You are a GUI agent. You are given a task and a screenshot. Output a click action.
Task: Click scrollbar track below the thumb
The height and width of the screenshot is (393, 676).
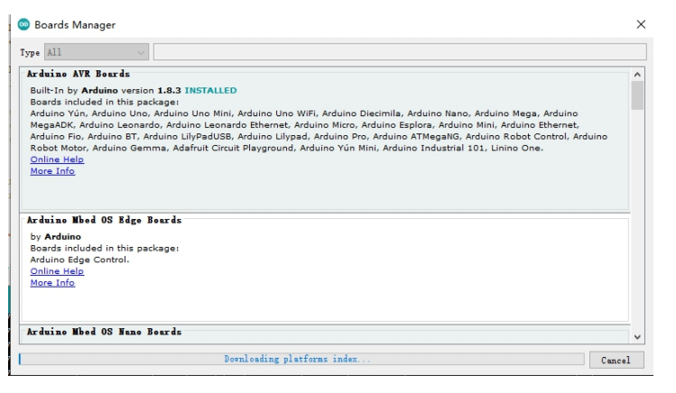[638, 225]
